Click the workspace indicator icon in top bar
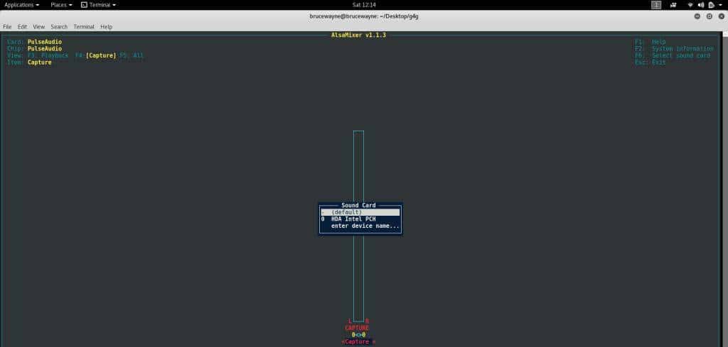 point(656,5)
